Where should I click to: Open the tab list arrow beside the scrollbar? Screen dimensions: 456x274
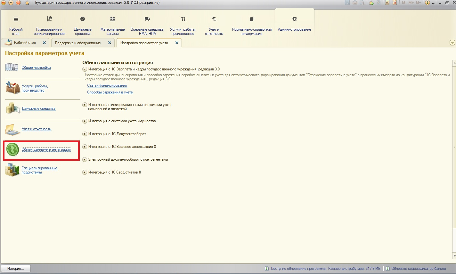(452, 43)
